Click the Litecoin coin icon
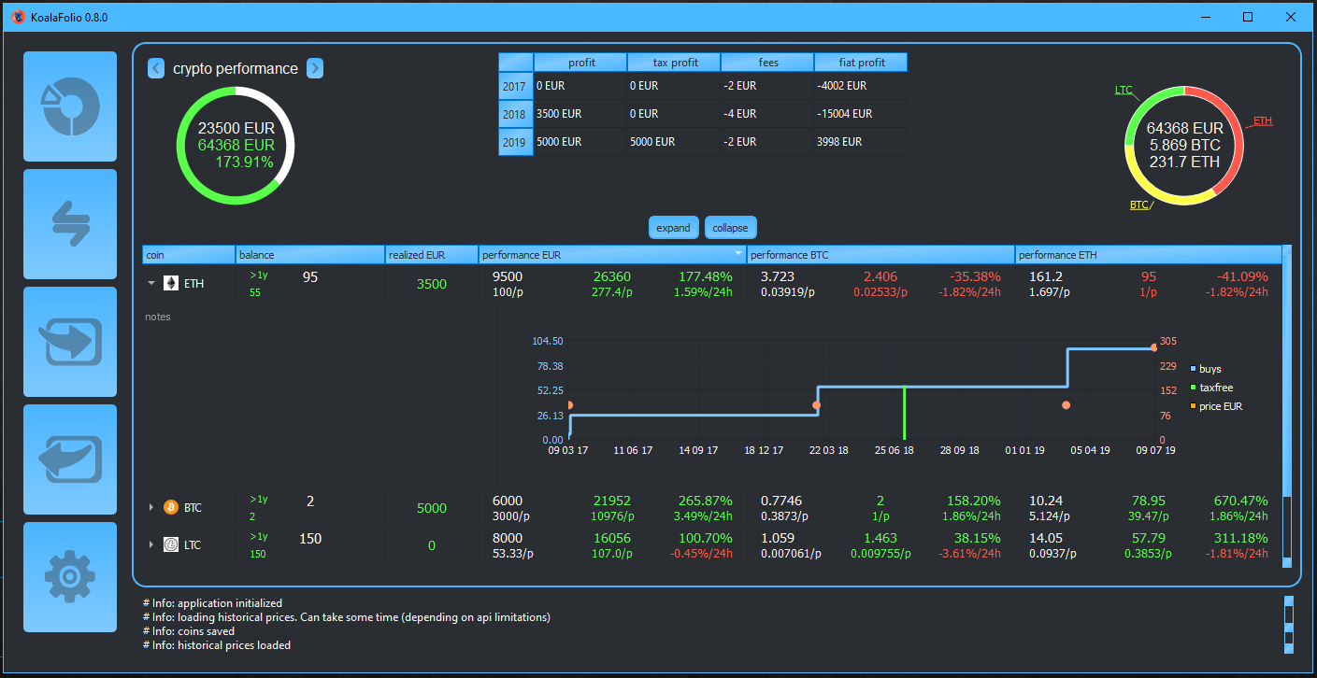Screen dimensions: 1317x678 click(x=171, y=544)
